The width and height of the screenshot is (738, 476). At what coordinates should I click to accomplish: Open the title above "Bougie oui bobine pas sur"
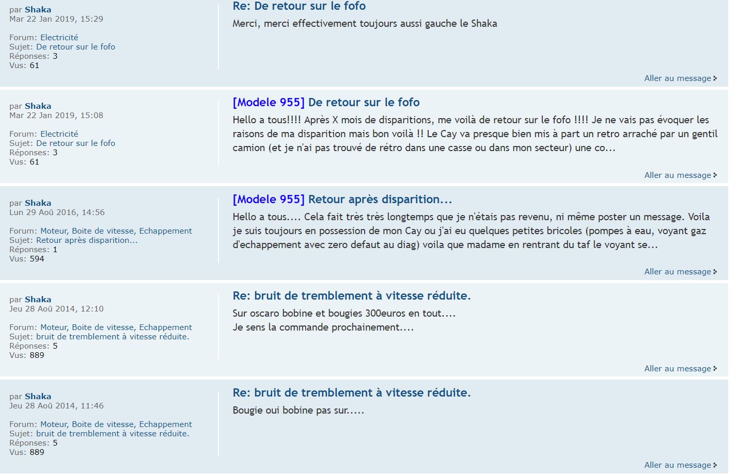[352, 393]
